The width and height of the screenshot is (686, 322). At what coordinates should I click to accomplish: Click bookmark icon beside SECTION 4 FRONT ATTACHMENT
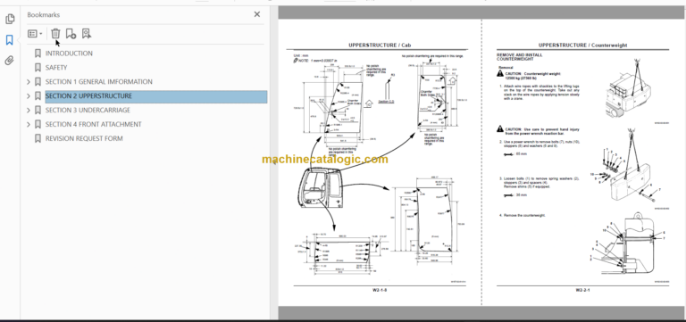pyautogui.click(x=38, y=125)
